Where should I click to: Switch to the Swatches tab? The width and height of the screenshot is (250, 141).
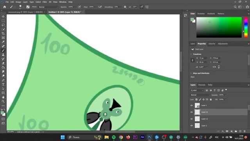pyautogui.click(x=201, y=14)
